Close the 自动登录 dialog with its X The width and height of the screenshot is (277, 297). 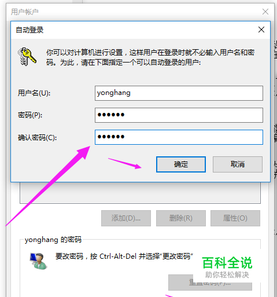pyautogui.click(x=261, y=30)
